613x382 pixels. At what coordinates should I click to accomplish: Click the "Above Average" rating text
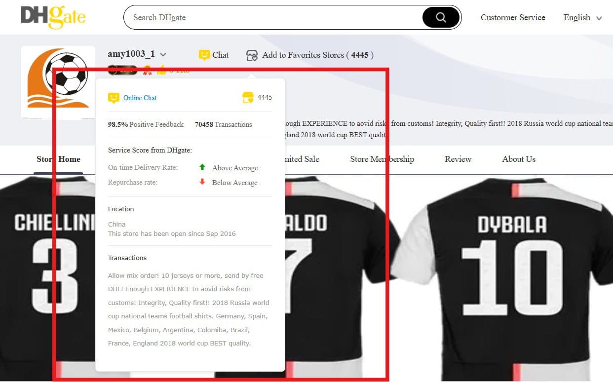235,168
